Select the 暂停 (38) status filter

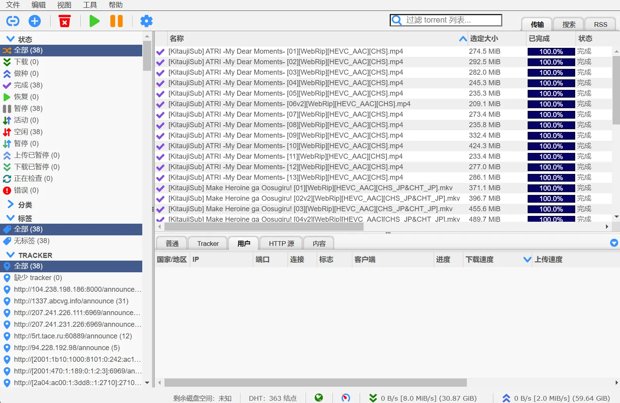71,109
